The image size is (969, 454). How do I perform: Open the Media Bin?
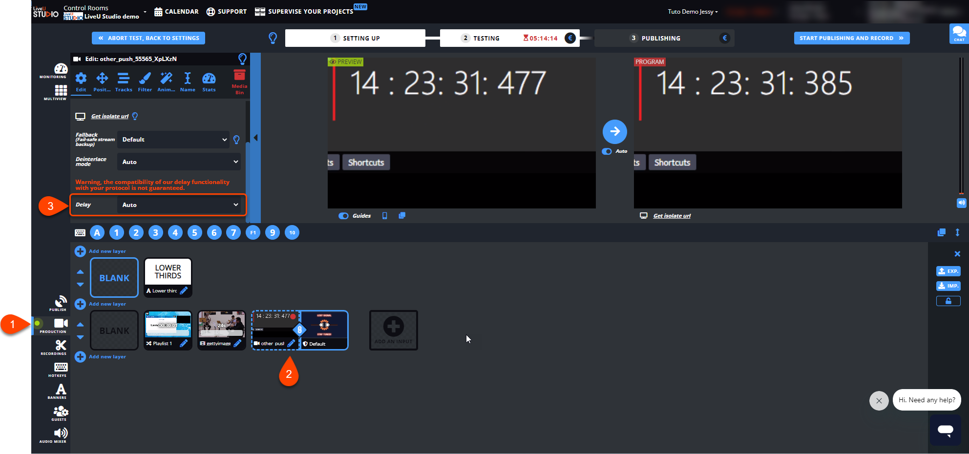239,82
